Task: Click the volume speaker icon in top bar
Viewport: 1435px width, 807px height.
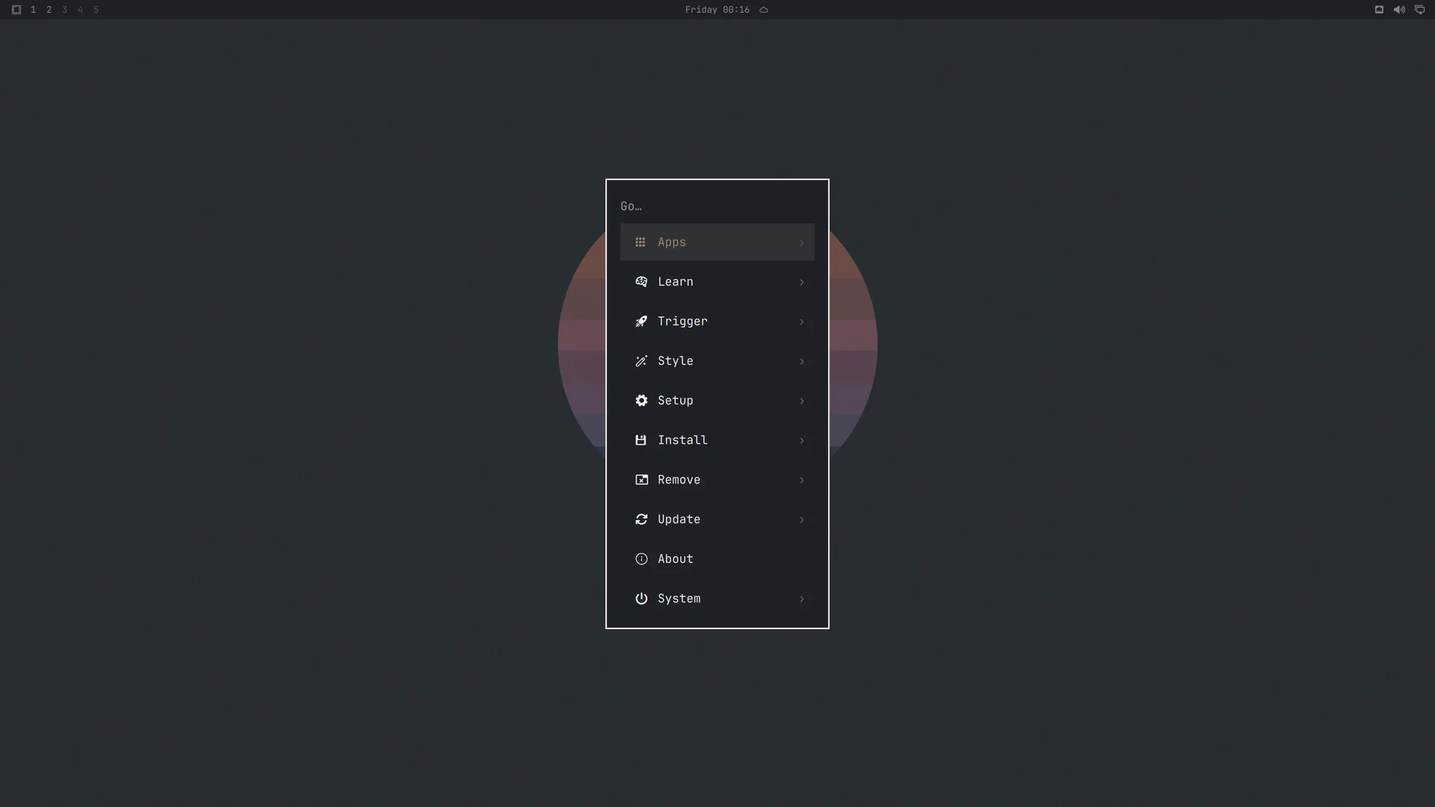Action: pyautogui.click(x=1399, y=10)
